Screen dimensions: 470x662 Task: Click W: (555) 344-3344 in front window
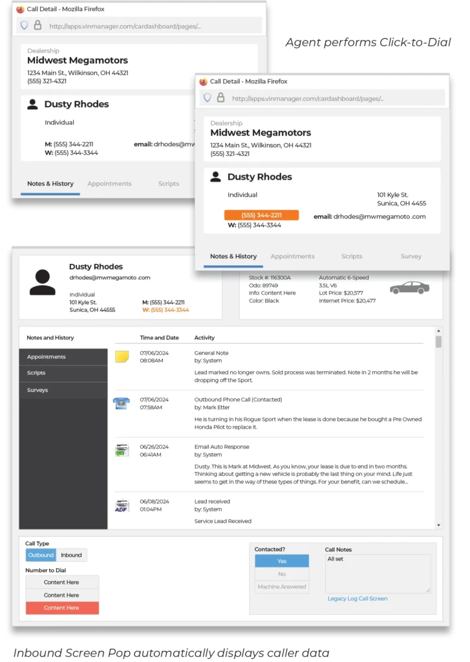coord(254,226)
